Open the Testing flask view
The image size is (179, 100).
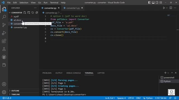(x=4, y=49)
